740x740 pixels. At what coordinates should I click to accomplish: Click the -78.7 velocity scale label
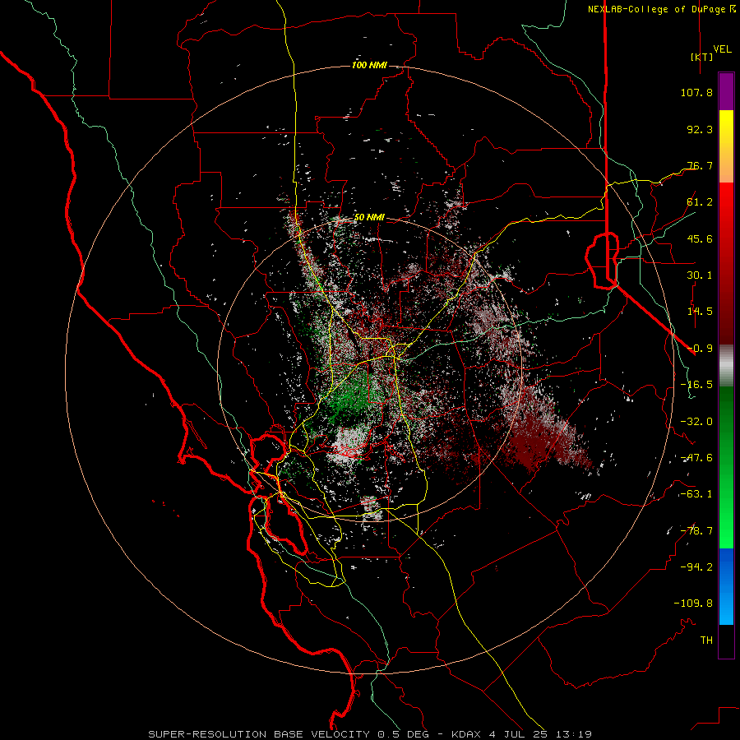tap(696, 531)
